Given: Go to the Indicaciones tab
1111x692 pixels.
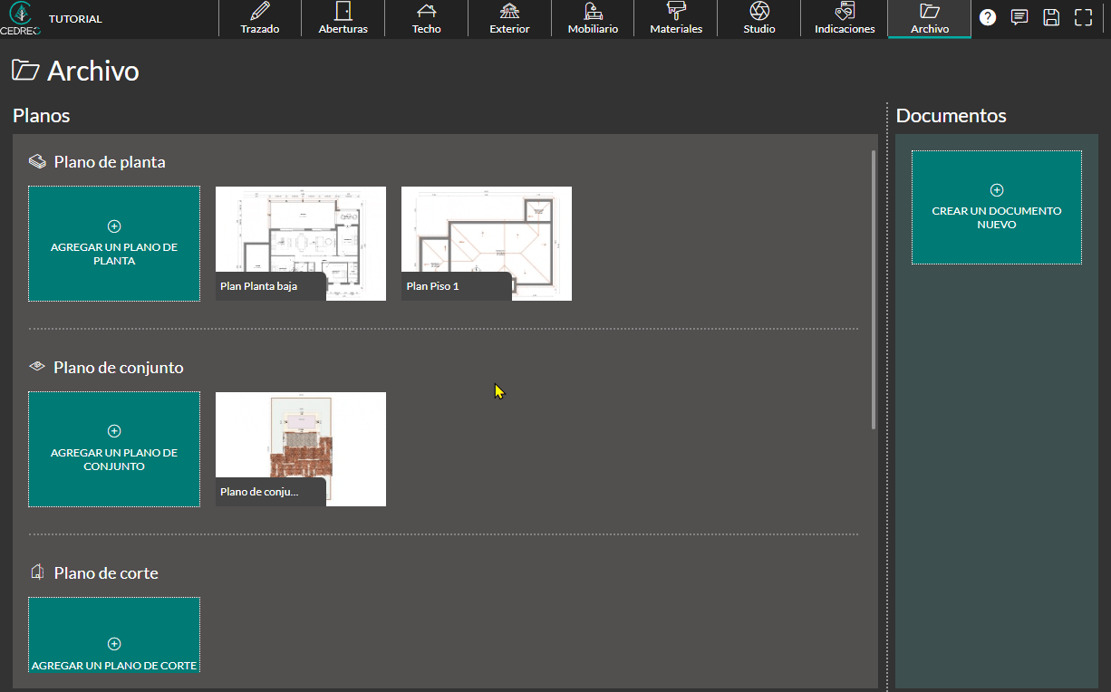Looking at the screenshot, I should click(x=845, y=19).
